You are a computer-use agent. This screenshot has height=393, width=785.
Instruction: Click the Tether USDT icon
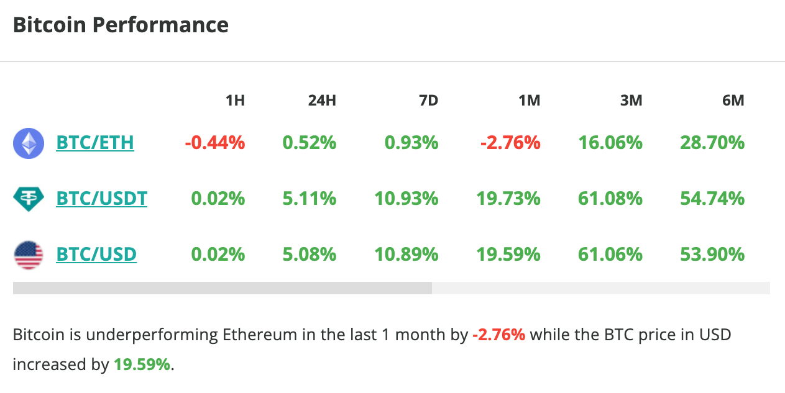tap(29, 199)
